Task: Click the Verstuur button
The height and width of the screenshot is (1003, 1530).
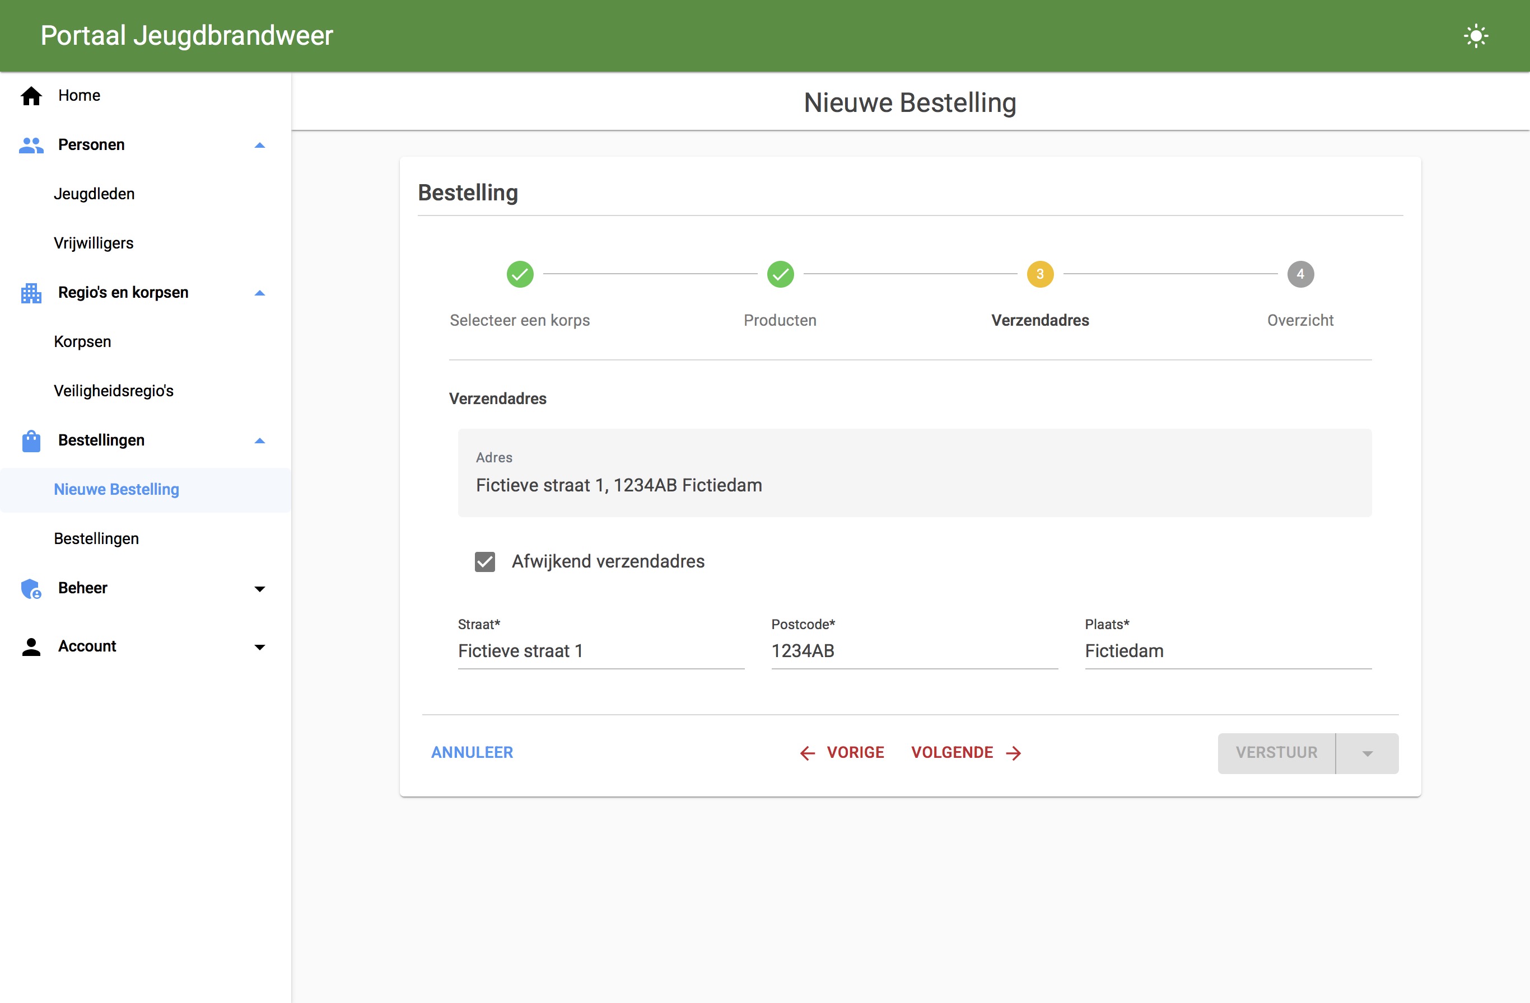Action: (1276, 753)
